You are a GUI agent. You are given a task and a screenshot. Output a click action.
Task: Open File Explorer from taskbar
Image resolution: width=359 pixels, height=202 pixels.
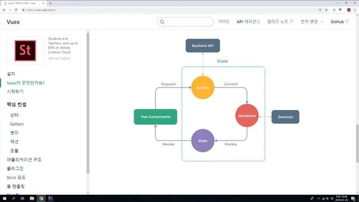tap(32, 198)
